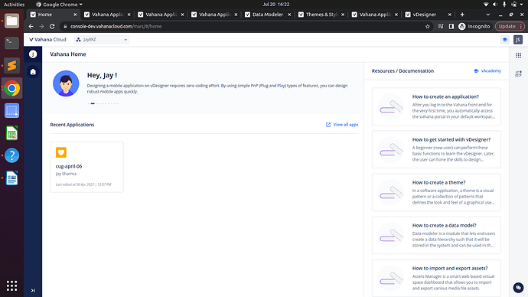
Task: Open the tab search dropdown arrow
Action: tap(488, 15)
